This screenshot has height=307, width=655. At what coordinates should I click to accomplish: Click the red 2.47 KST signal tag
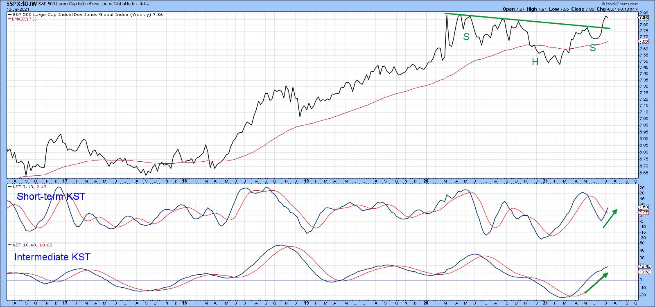tap(643, 213)
